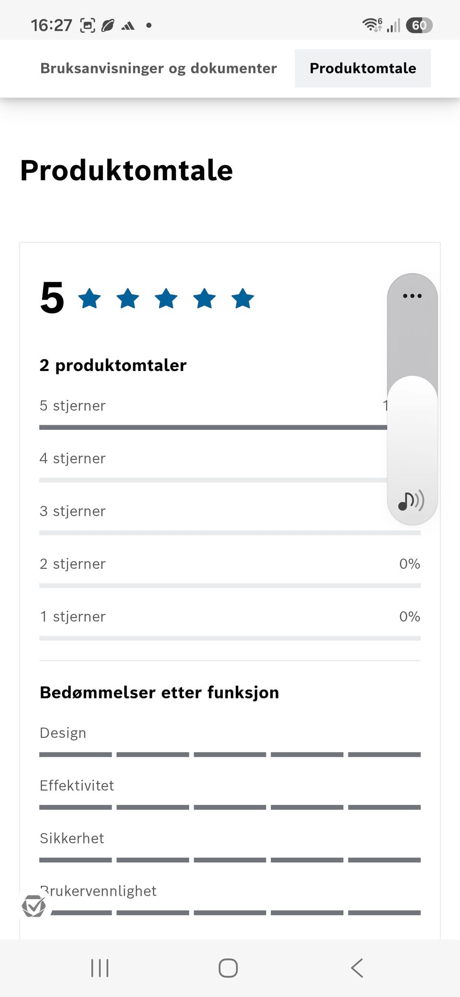Adjust the media volume slider

(x=412, y=399)
